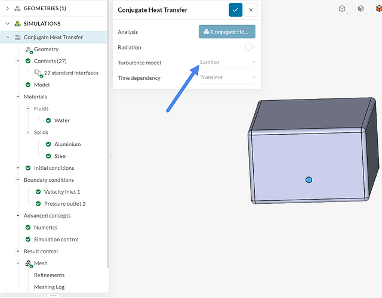The height and width of the screenshot is (298, 382).
Task: Click the tree panel vertical scrollbar
Action: tap(108, 134)
